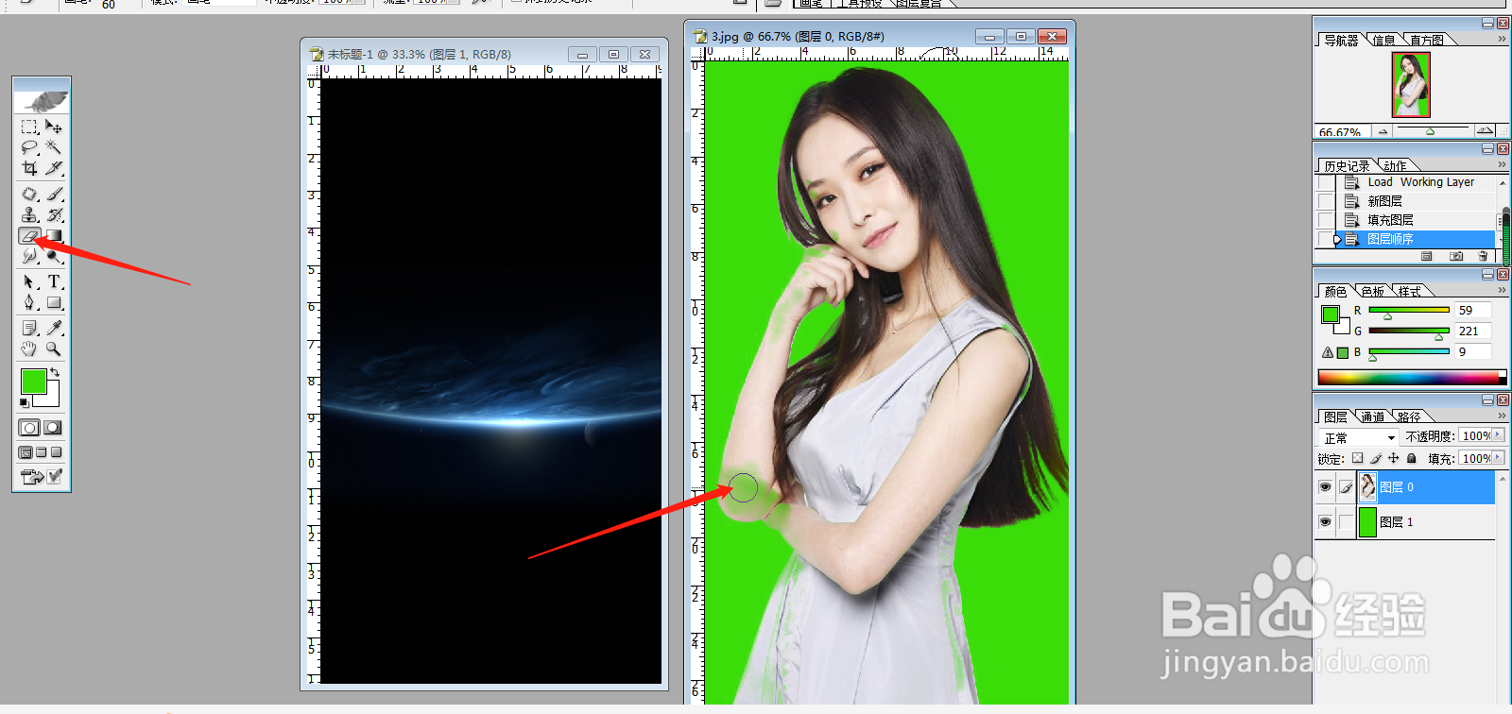This screenshot has width=1512, height=714.
Task: Select the Zoom tool
Action: click(x=54, y=348)
